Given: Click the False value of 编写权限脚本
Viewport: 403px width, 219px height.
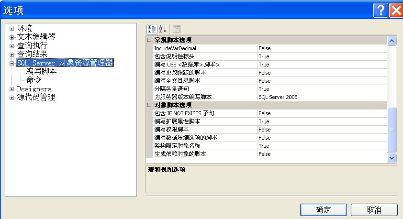Looking at the screenshot, I should point(322,130).
